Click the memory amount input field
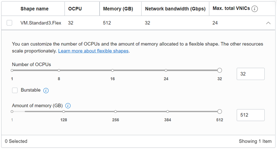The image size is (277, 149). (250, 115)
